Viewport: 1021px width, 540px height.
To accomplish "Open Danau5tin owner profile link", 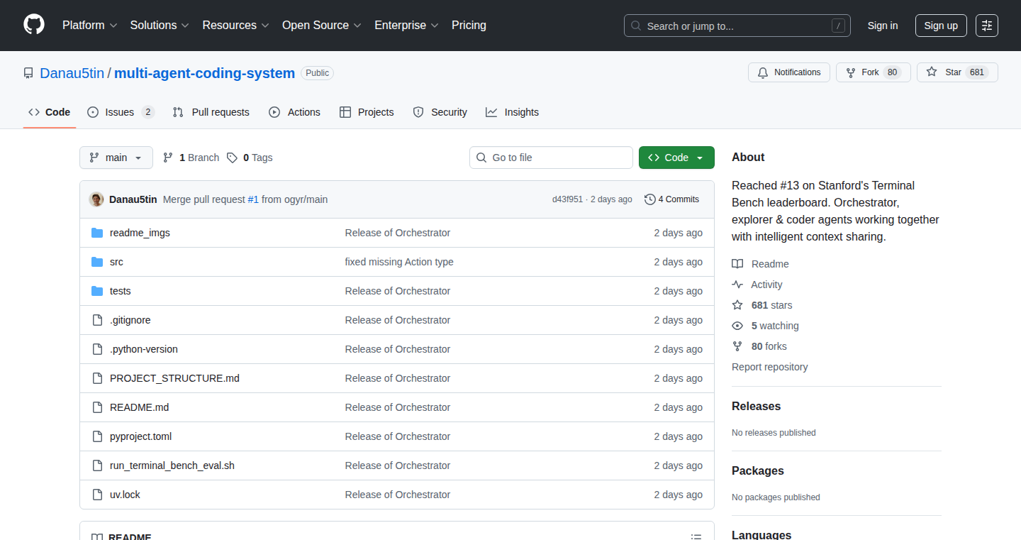I will (x=72, y=73).
